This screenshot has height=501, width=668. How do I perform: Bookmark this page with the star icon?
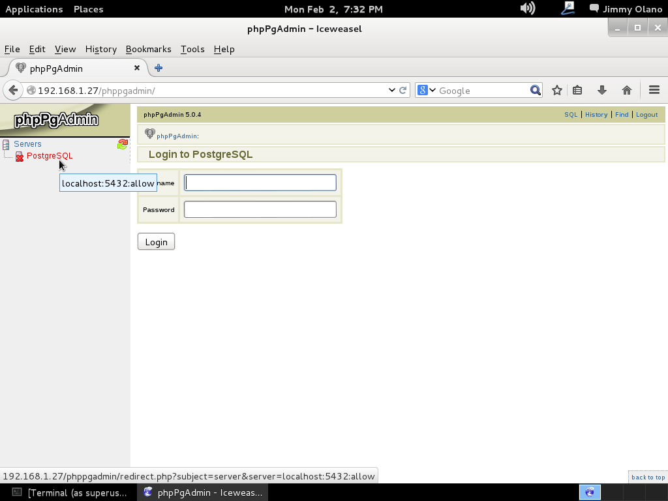(556, 91)
